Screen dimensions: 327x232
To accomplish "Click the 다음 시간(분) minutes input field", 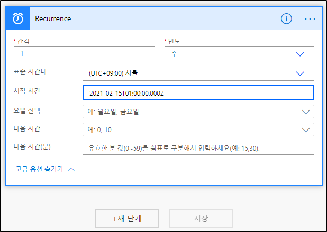I will coord(198,148).
